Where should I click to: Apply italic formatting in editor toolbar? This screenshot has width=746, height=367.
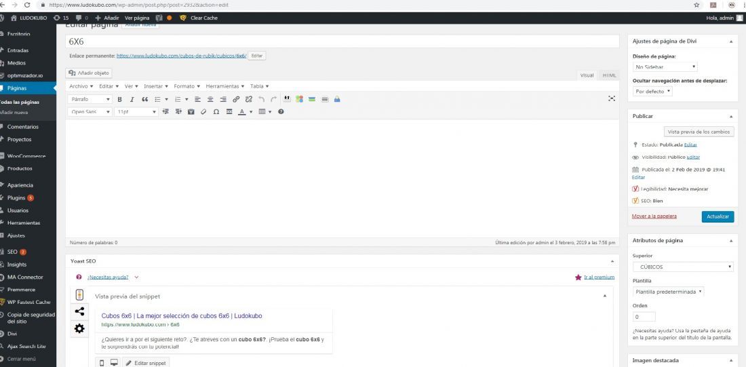pos(132,100)
